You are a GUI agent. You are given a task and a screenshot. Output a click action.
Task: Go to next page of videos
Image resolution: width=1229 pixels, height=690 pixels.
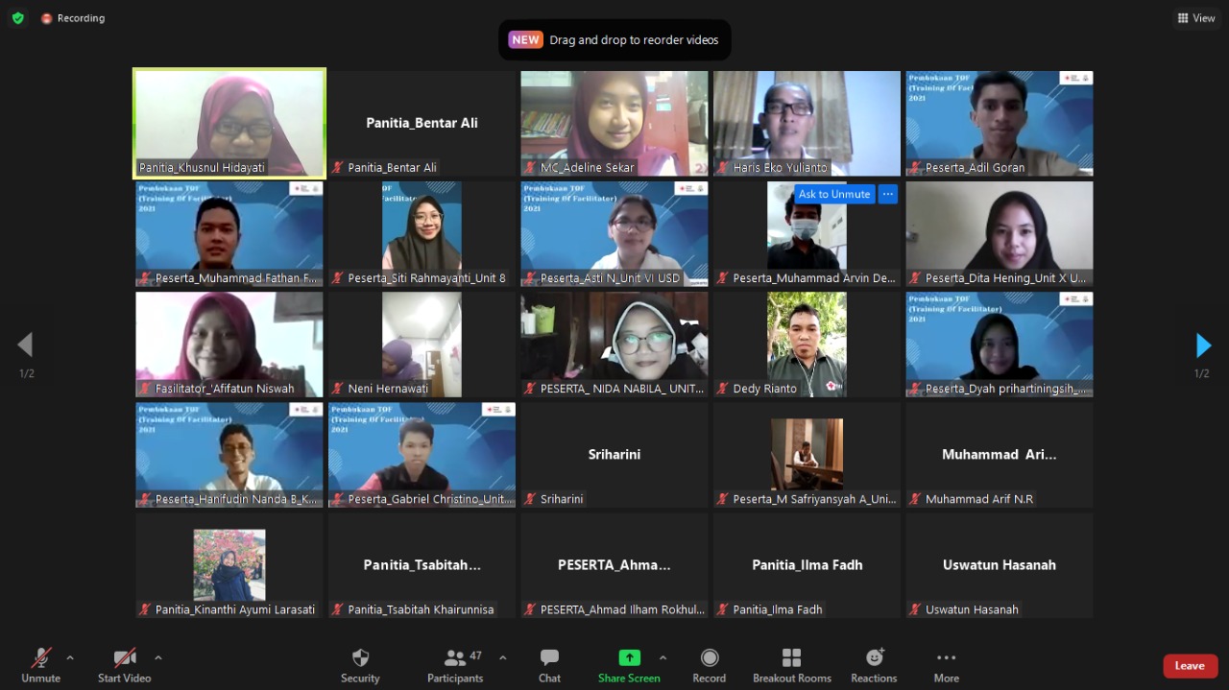tap(1203, 345)
